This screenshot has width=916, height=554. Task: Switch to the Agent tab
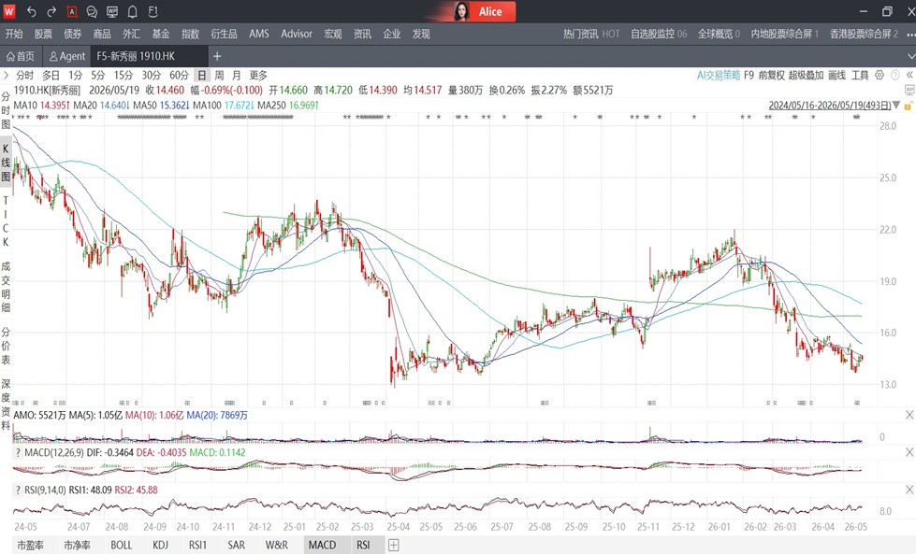coord(67,56)
